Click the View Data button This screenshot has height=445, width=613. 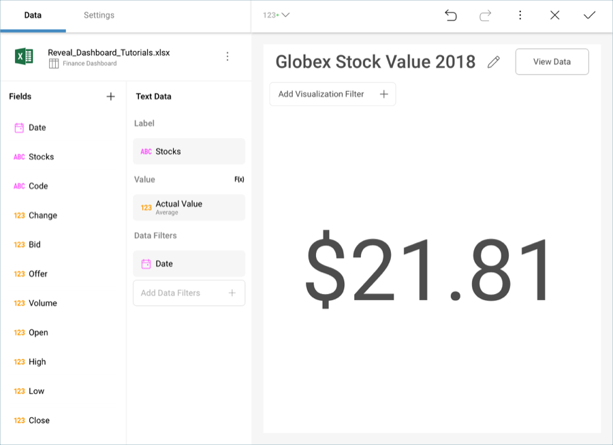tap(552, 62)
